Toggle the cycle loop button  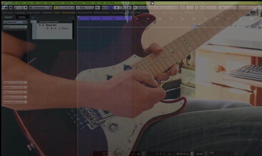click(111, 8)
